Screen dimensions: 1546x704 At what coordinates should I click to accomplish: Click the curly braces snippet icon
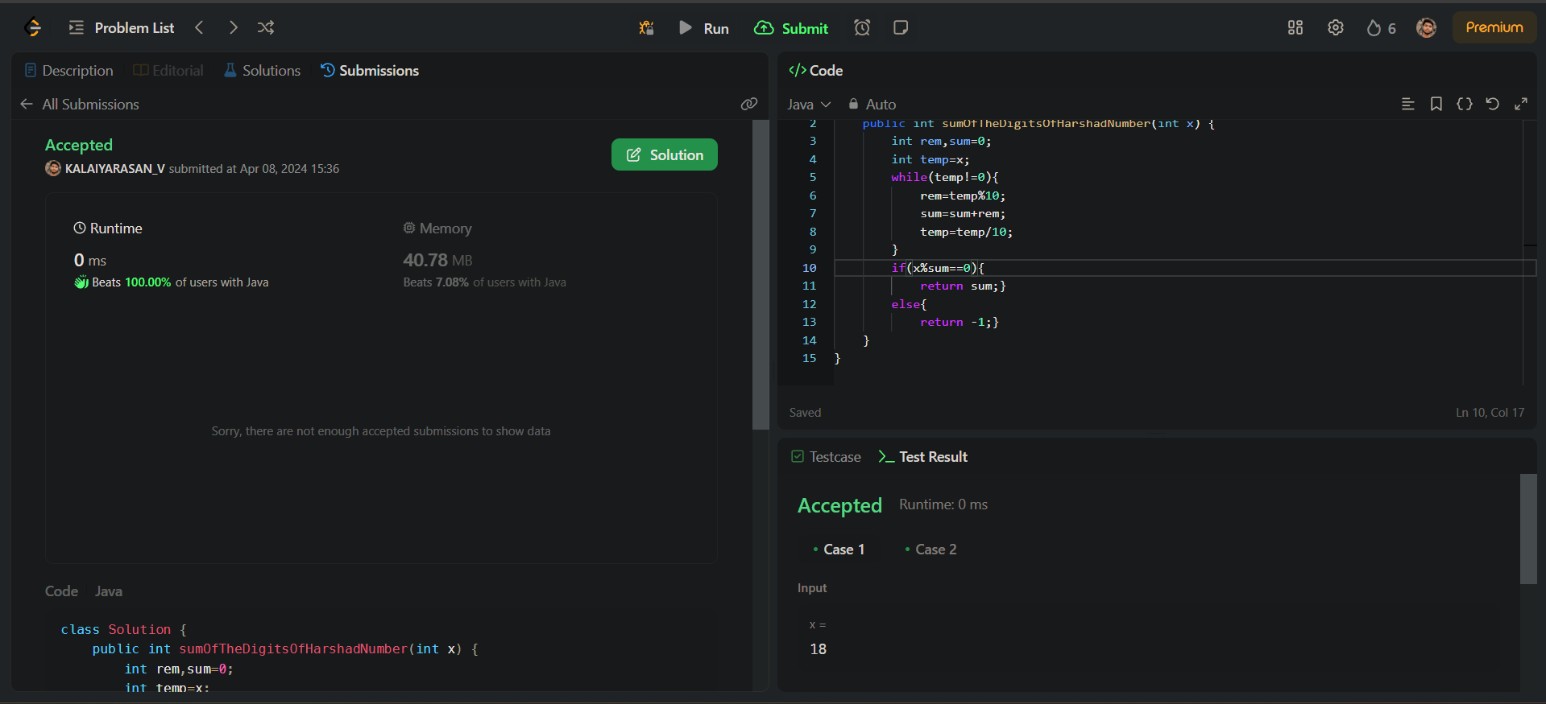pyautogui.click(x=1465, y=104)
